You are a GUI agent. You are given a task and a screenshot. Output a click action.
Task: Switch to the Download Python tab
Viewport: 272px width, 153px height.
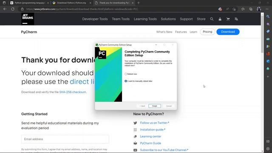[x=71, y=3]
